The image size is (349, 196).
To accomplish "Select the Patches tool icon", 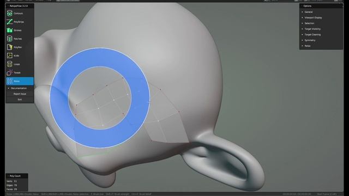I will [x=10, y=39].
